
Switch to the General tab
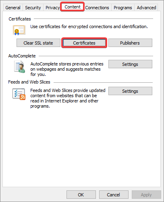pyautogui.click(x=13, y=8)
